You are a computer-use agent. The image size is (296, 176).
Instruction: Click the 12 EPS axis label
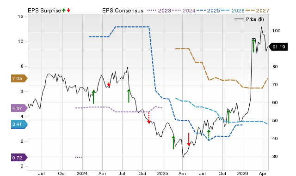coord(20,17)
